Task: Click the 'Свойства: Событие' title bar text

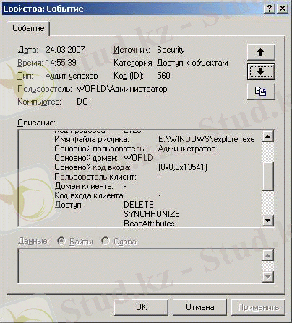Action: click(43, 9)
